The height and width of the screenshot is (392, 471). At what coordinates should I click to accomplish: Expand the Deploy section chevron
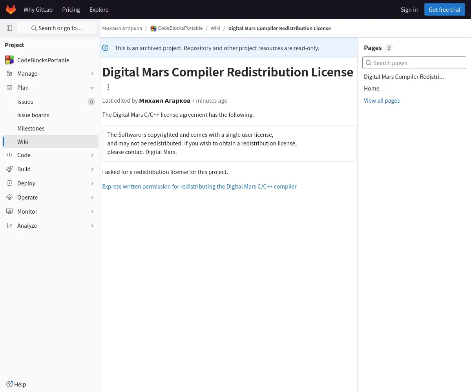click(92, 183)
